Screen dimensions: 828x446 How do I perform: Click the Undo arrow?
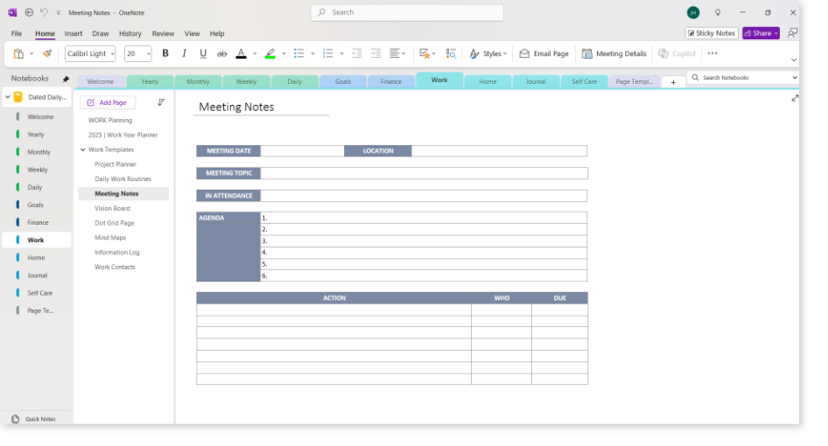(45, 12)
